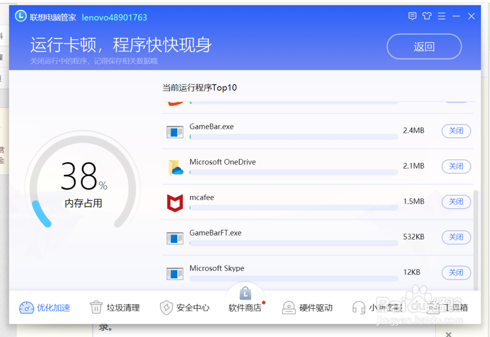The image size is (490, 337).
Task: Click the GameBar.exe process name
Action: point(212,127)
